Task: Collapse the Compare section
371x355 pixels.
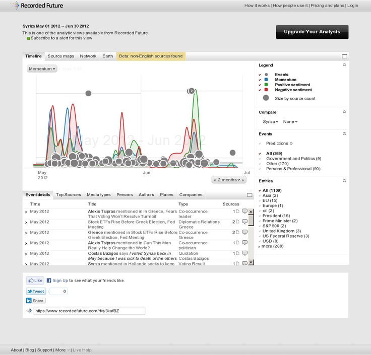Action: (x=344, y=112)
